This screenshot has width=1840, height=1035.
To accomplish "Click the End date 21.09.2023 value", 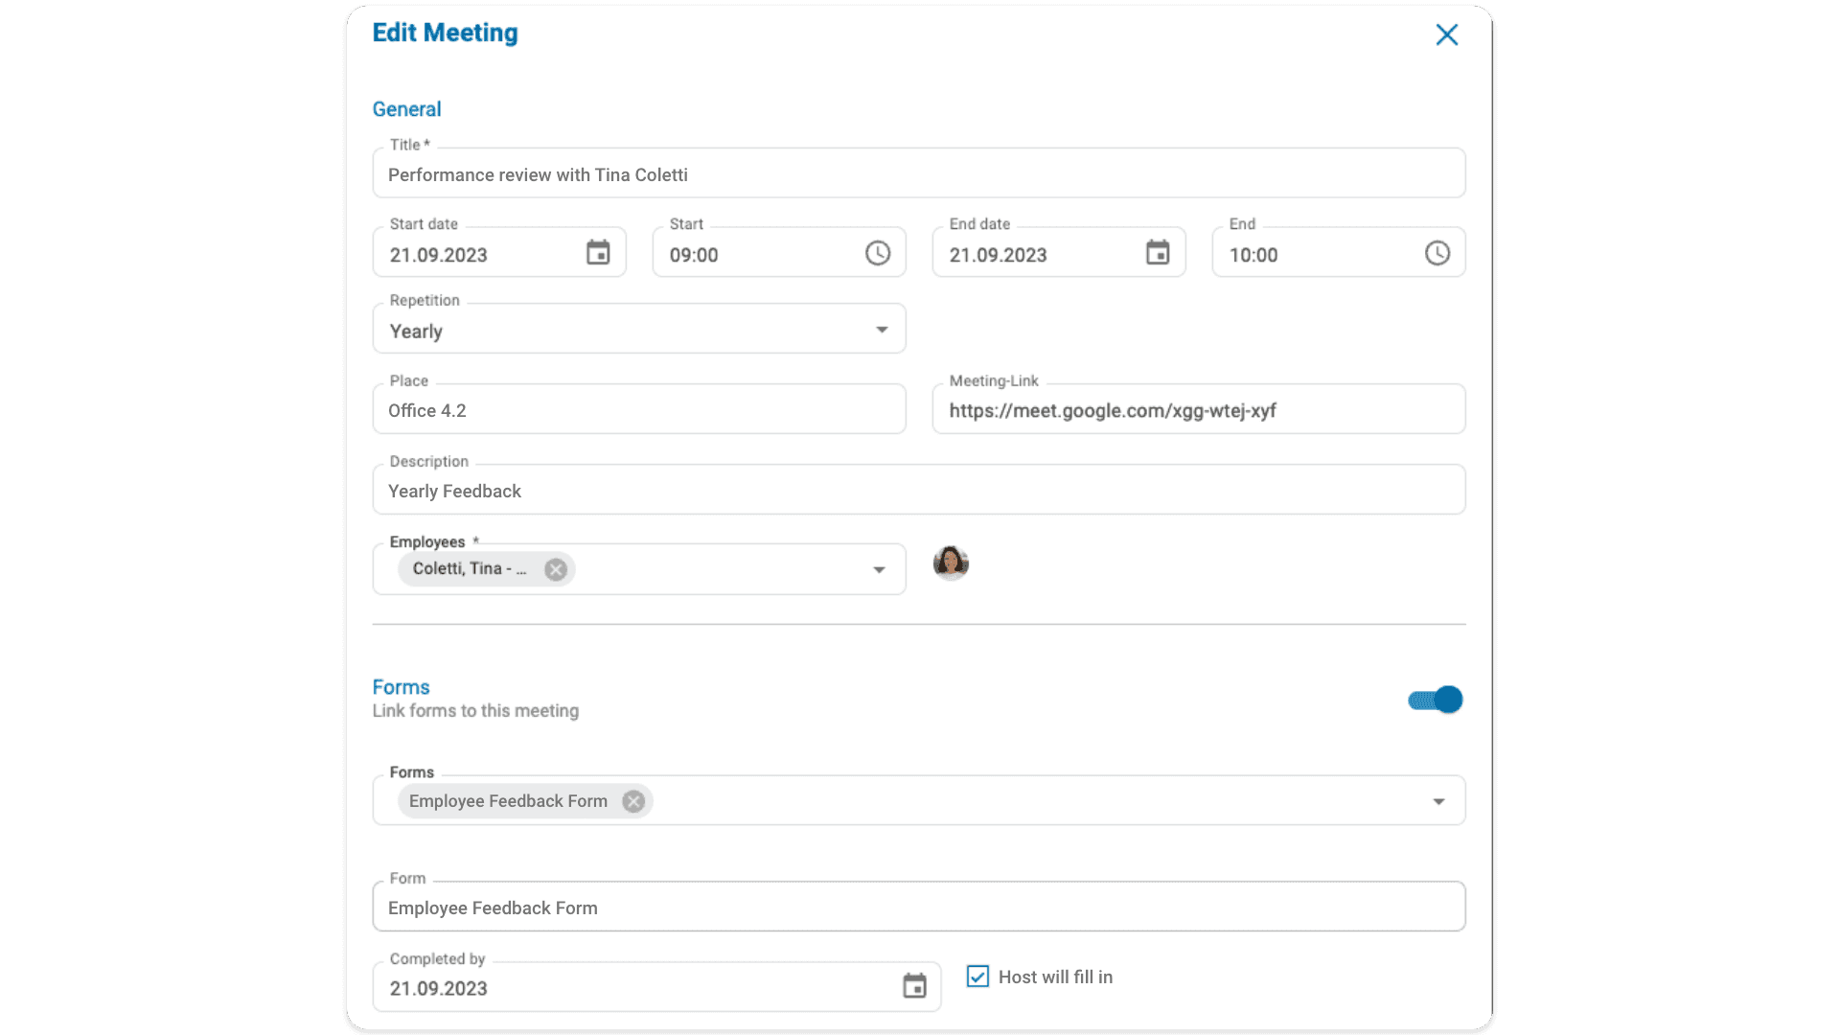I will (x=999, y=255).
